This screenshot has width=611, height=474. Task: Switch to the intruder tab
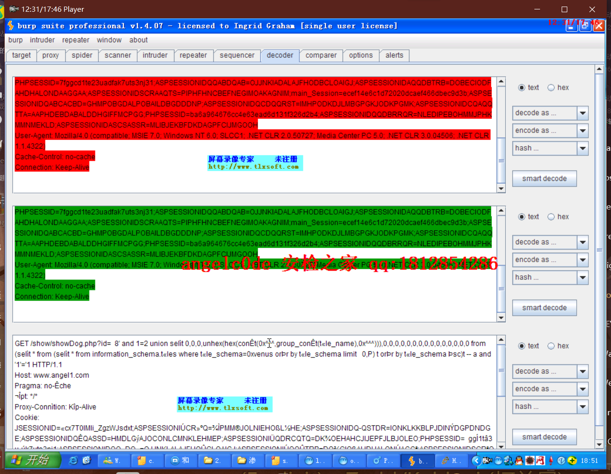155,55
